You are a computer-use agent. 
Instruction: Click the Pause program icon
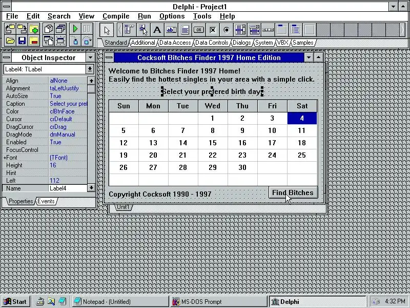point(87,29)
